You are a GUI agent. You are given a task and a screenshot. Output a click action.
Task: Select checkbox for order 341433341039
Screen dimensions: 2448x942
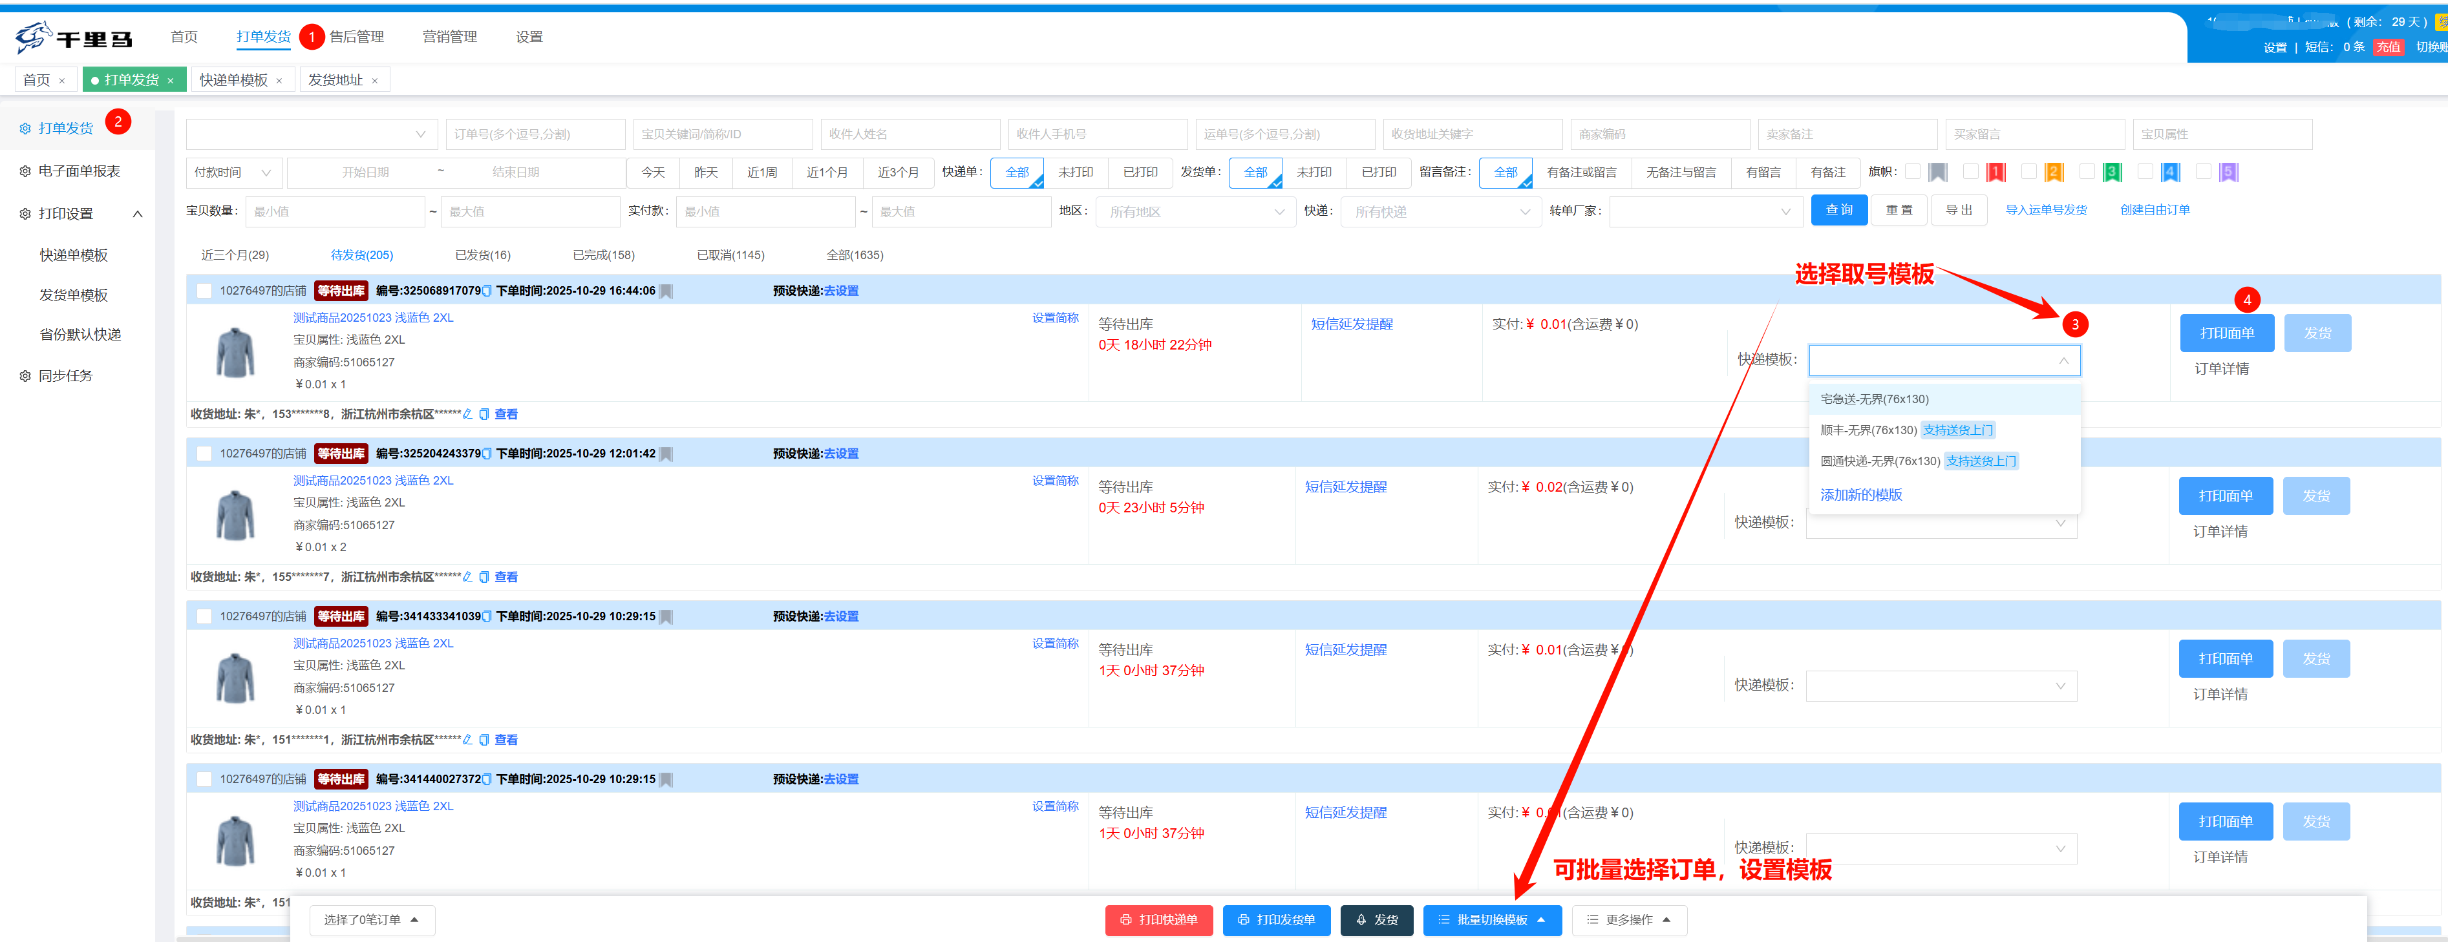(204, 616)
